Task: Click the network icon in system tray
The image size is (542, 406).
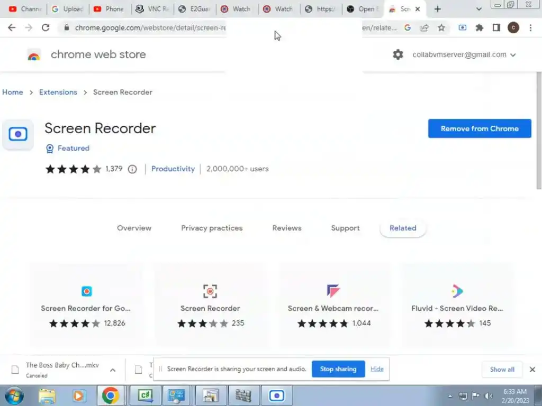Action: click(x=463, y=395)
